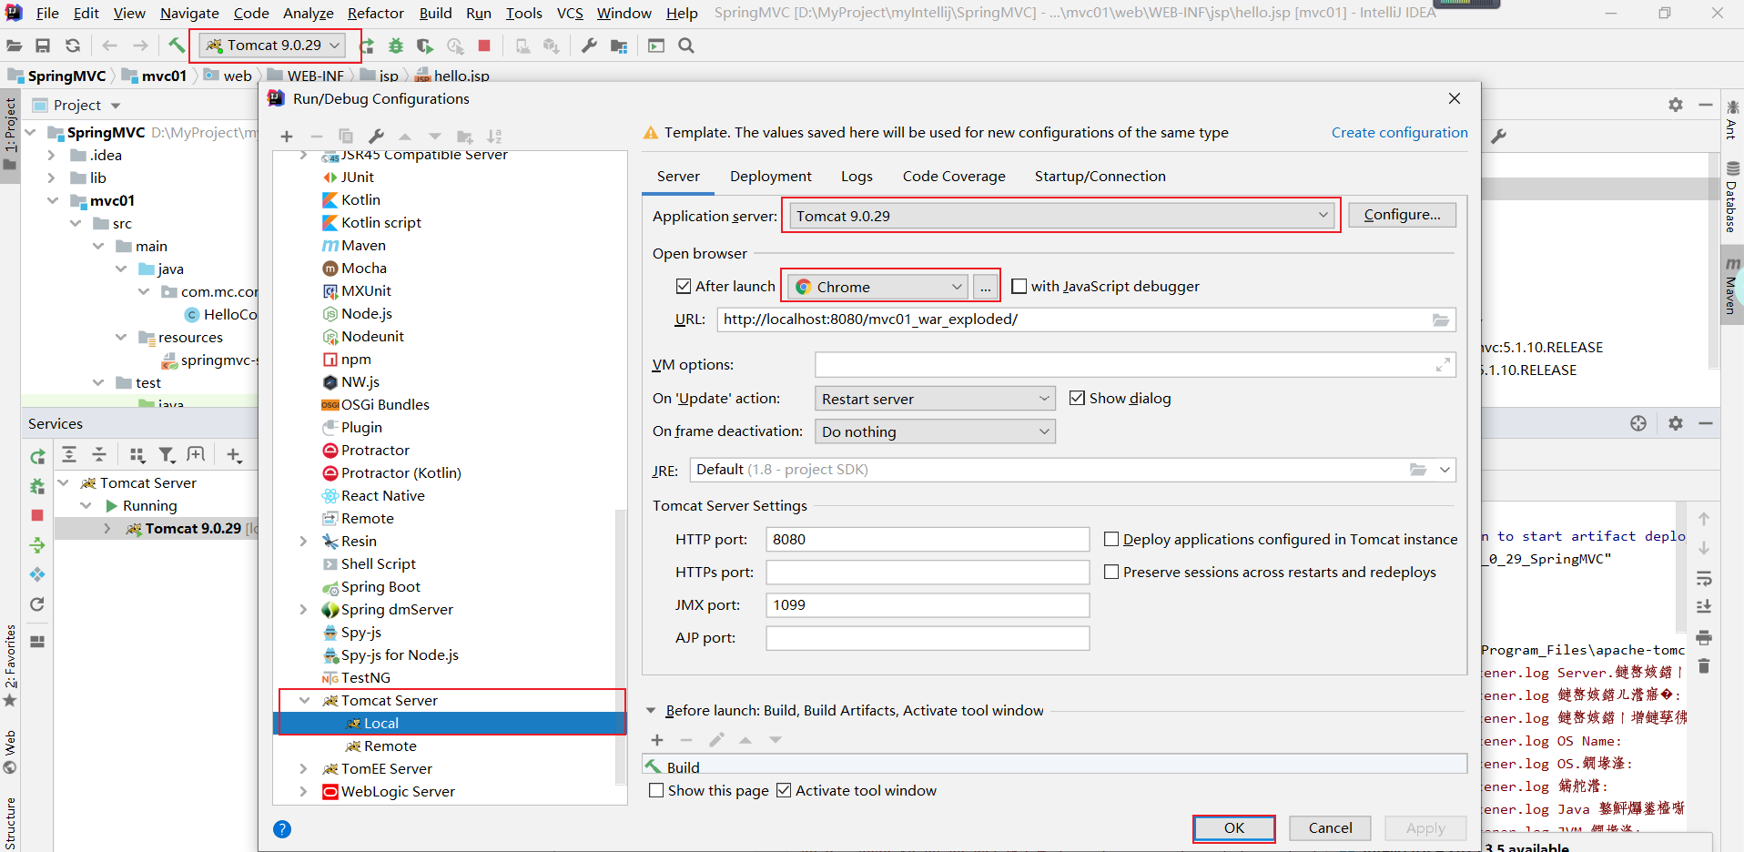The image size is (1744, 852).
Task: Click the red Stop toolbar icon
Action: (484, 46)
